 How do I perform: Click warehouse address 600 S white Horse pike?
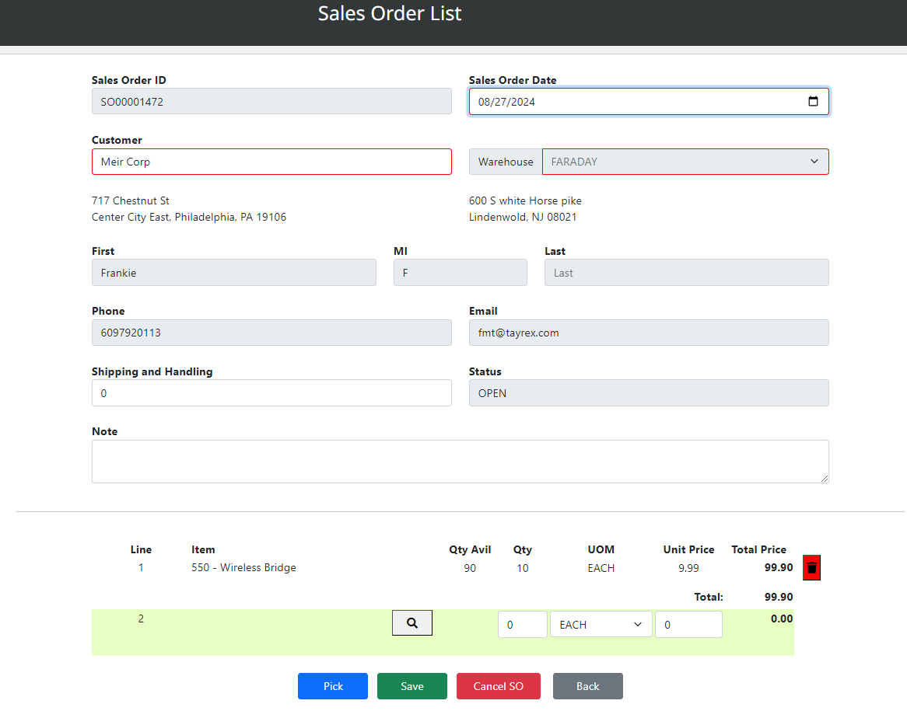click(x=525, y=200)
